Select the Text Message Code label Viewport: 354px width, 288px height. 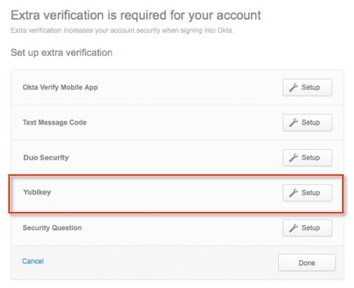[54, 123]
